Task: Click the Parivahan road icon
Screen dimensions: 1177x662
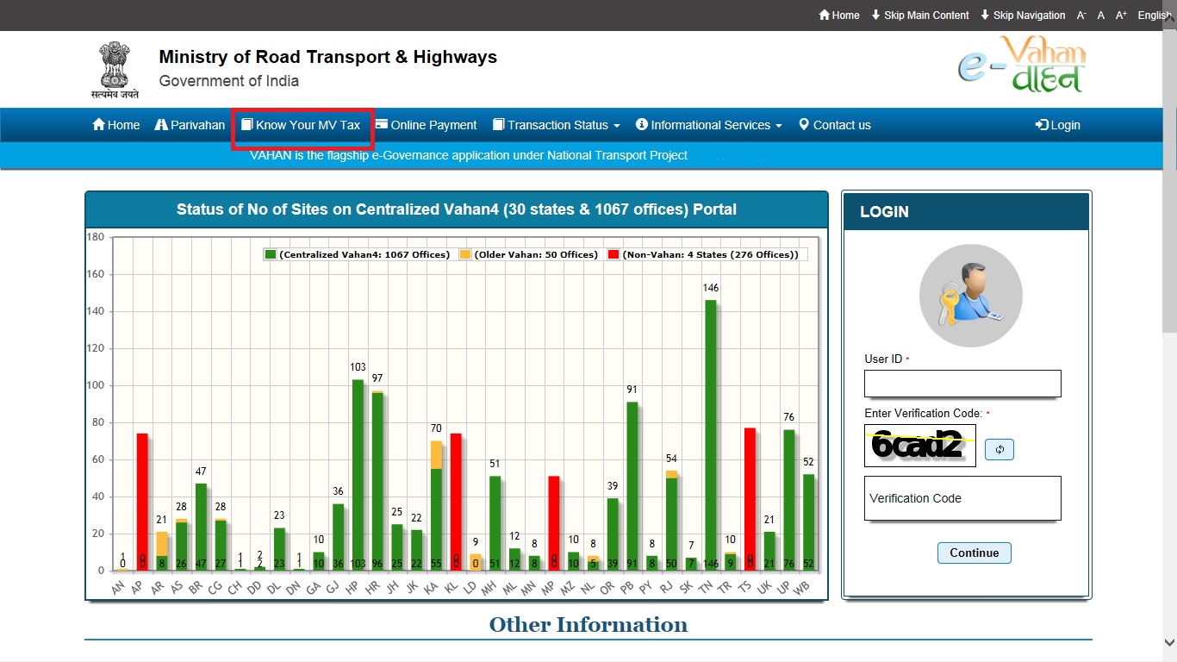Action: tap(161, 125)
